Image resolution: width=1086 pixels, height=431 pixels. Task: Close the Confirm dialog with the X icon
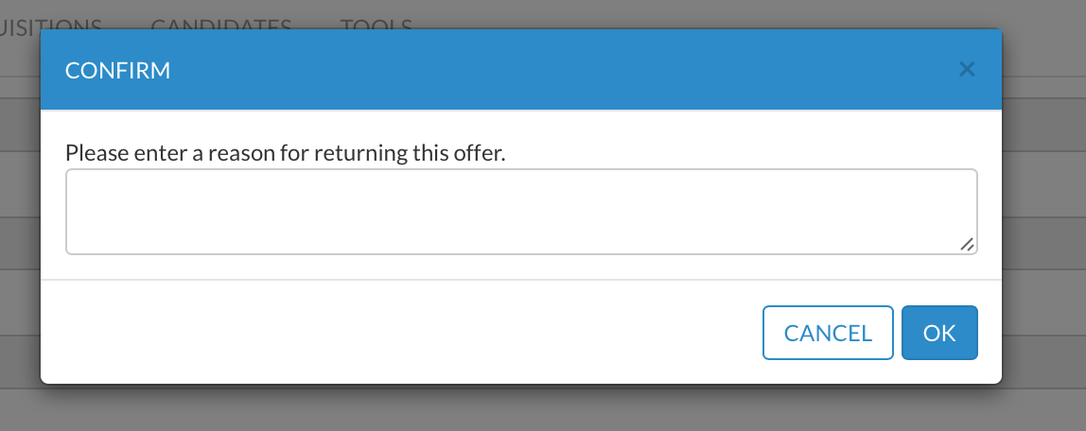tap(966, 69)
